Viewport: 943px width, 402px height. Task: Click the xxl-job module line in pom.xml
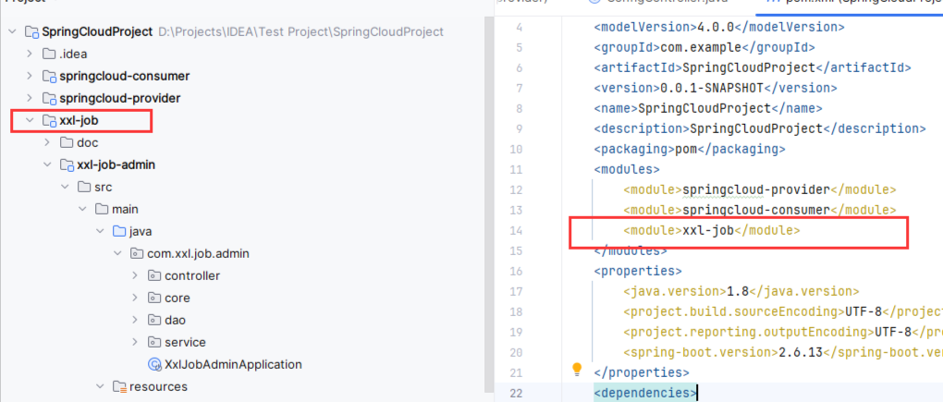[x=711, y=230]
